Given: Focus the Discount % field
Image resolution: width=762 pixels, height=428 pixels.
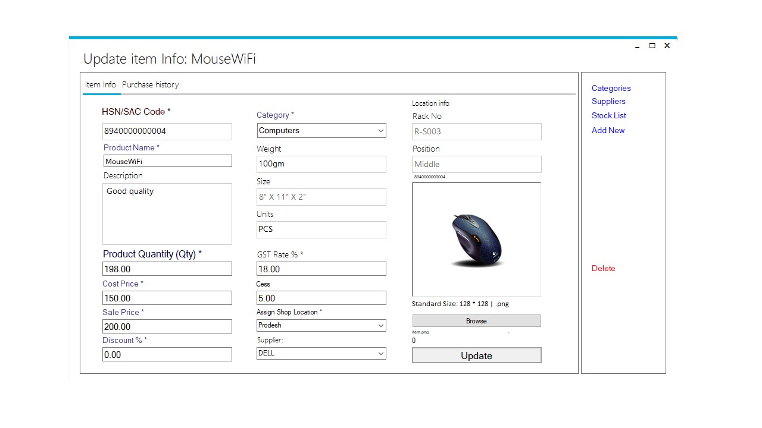Looking at the screenshot, I should tap(167, 354).
